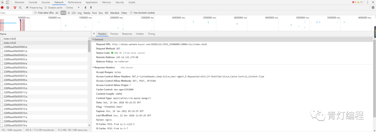Import HAR file with upload arrow

click(x=85, y=8)
